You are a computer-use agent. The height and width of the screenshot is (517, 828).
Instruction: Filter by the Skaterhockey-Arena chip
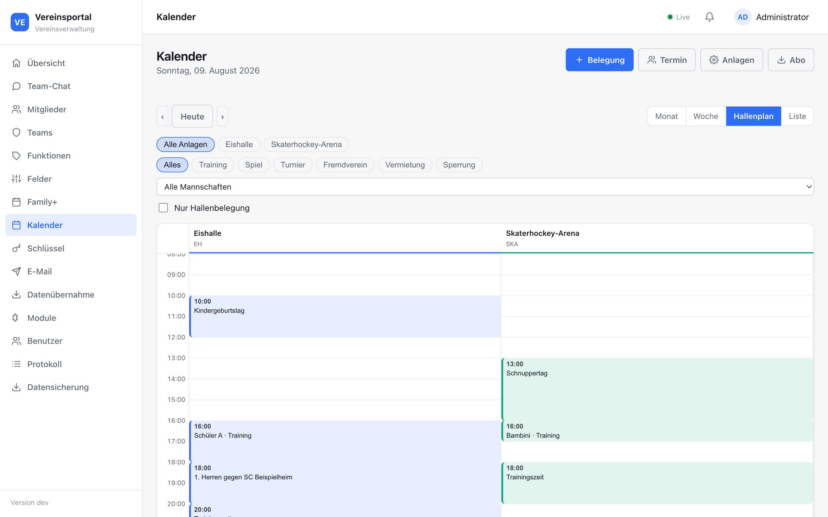pos(306,144)
